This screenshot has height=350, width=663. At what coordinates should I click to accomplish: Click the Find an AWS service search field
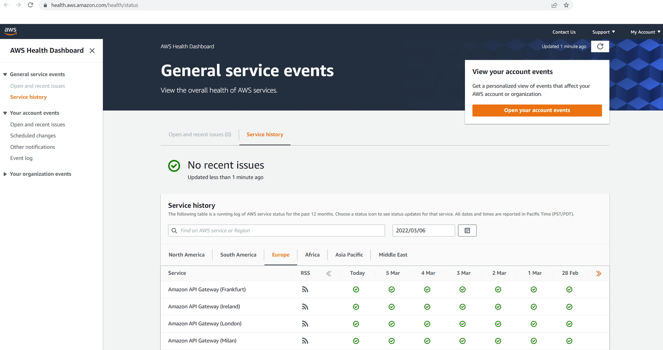pos(280,231)
